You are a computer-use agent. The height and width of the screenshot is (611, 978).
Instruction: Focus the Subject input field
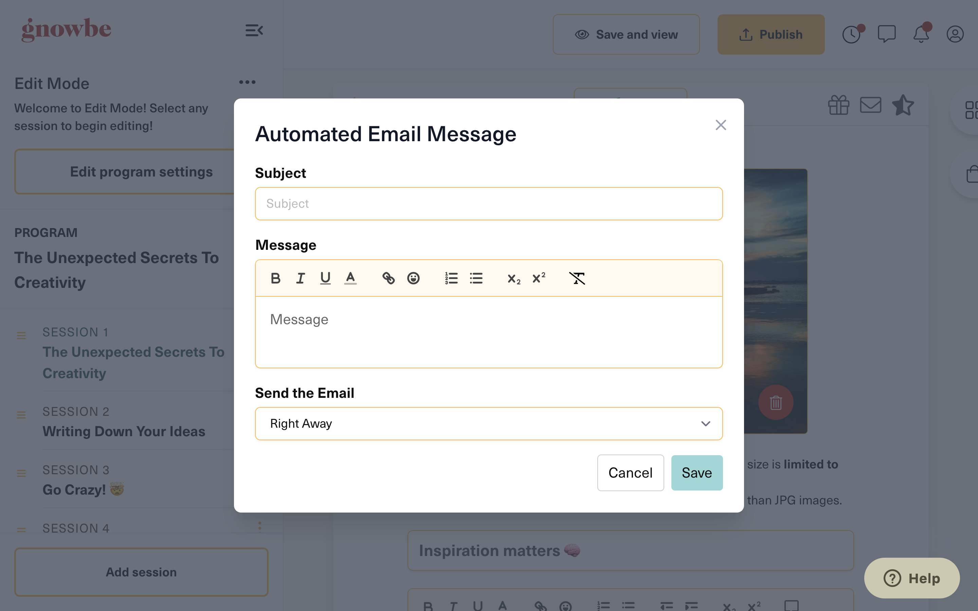pos(489,204)
